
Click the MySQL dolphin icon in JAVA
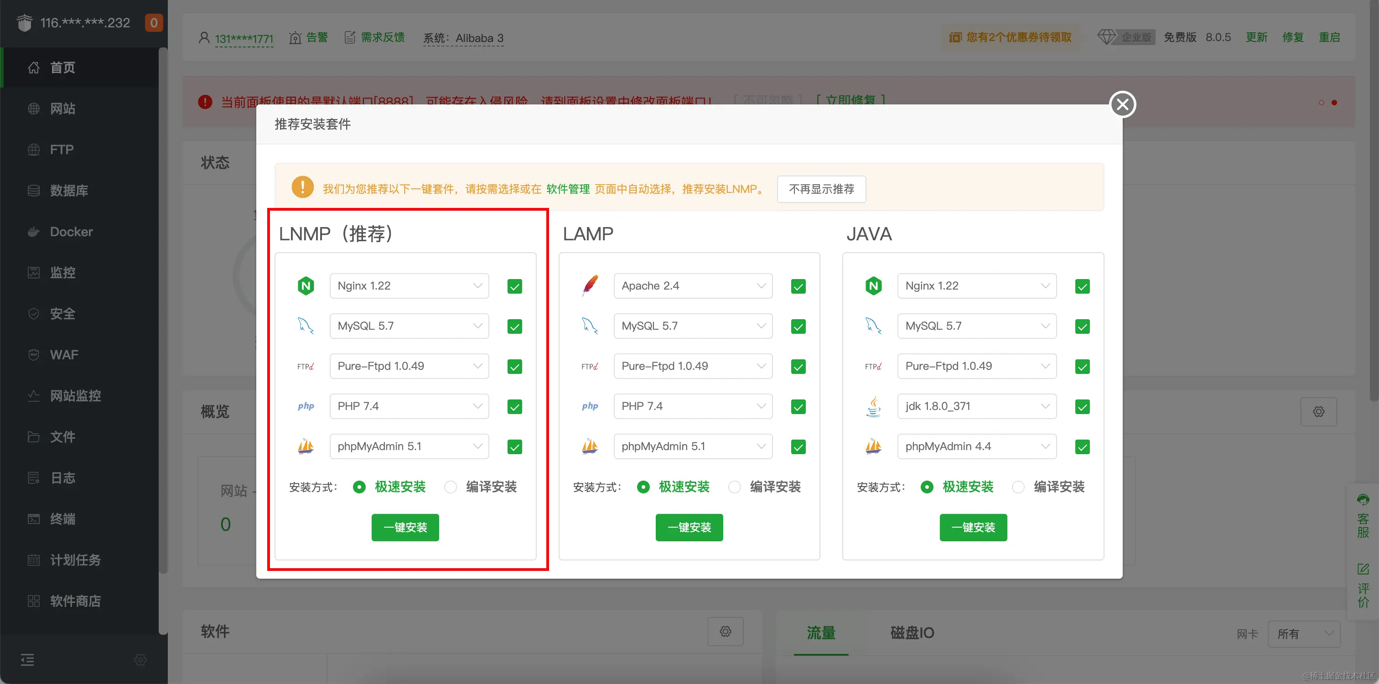pos(873,326)
